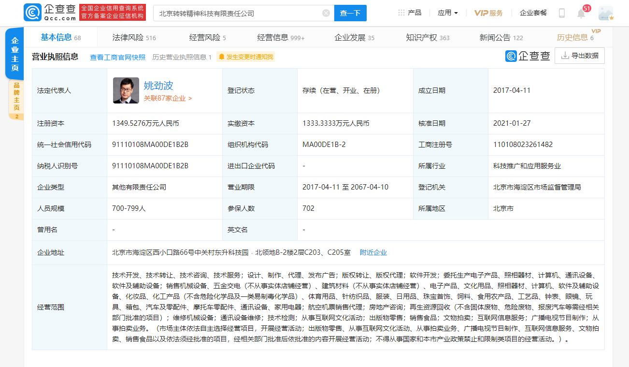
Task: Select the company type 其他有限责任公司
Action: (139, 187)
